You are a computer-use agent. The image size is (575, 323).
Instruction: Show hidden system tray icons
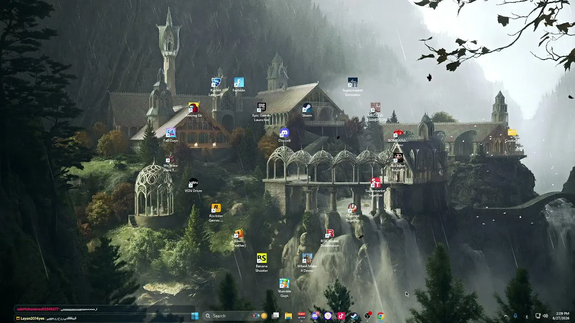tap(505, 316)
